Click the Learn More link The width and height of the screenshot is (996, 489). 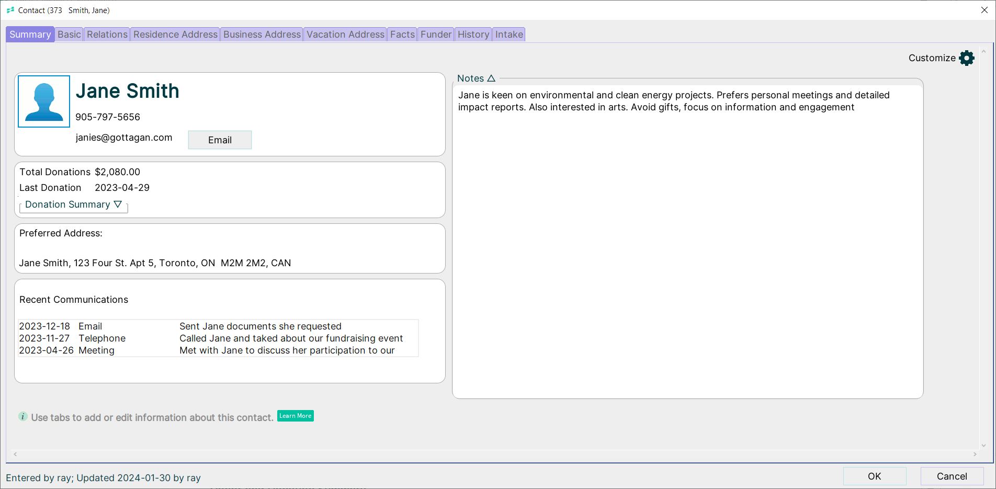(x=296, y=416)
